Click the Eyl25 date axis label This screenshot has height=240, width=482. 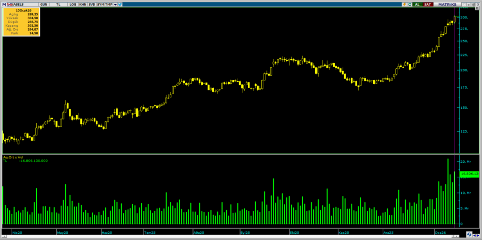click(x=245, y=232)
